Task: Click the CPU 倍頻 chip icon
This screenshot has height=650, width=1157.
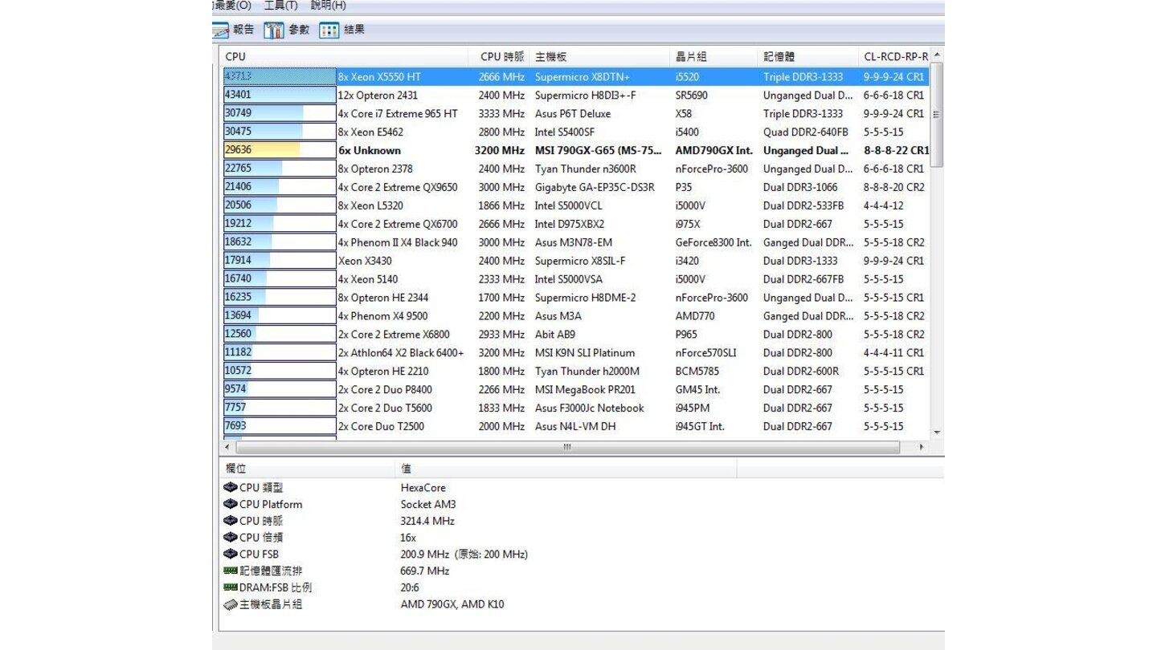Action: (x=231, y=538)
